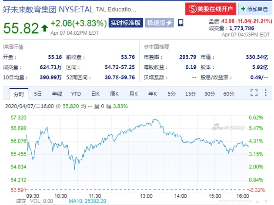The width and height of the screenshot is (274, 205).
Task: Show the 日K daily candlestick chart
Action: [x=95, y=93]
